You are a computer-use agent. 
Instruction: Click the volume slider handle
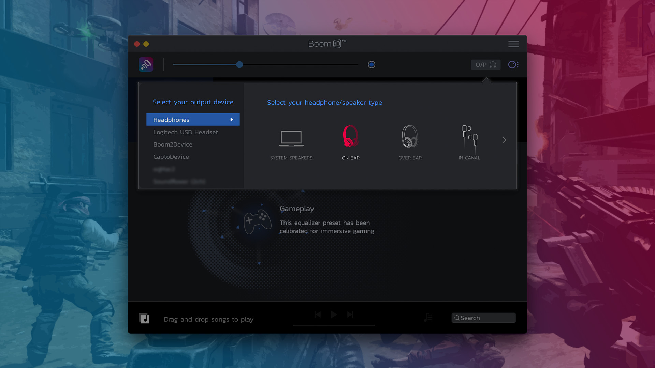(x=239, y=65)
